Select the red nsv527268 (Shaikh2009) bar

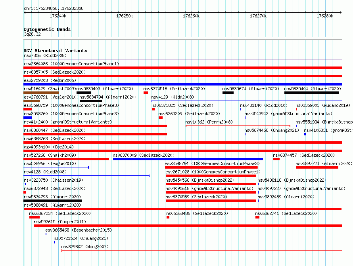[66, 159]
